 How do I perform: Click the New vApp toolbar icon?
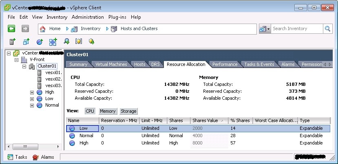point(53,42)
